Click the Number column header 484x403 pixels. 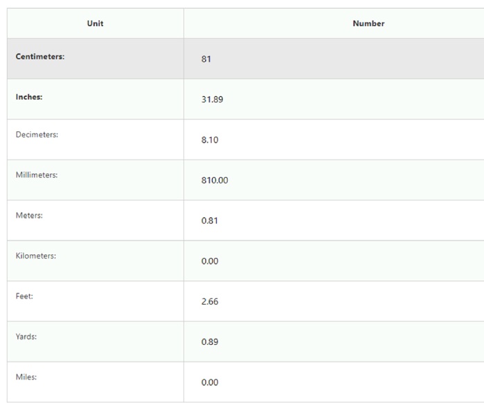click(x=368, y=24)
